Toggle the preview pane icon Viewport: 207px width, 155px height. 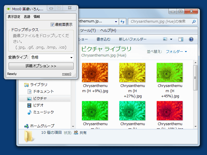[x=181, y=39]
